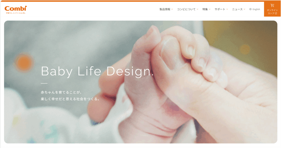Image resolution: width=281 pixels, height=148 pixels.
Task: Expand the arrow next to 特集
Action: point(210,9)
